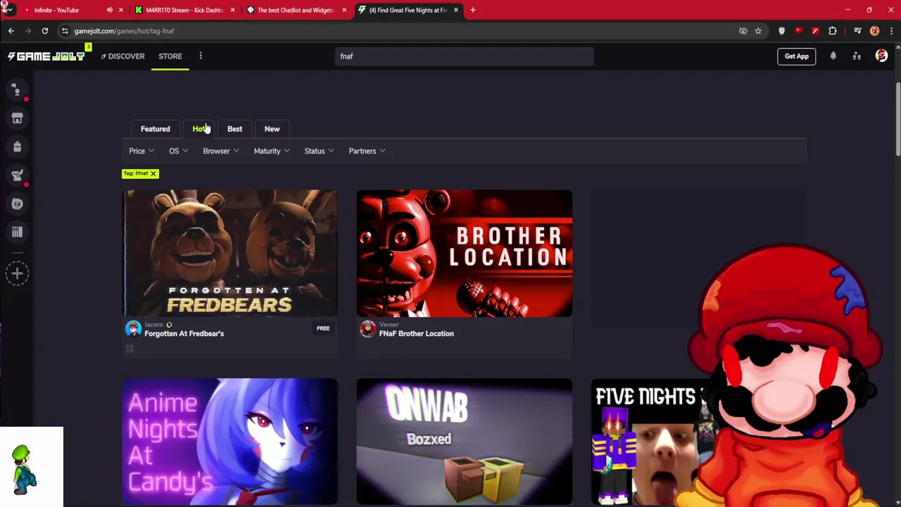Expand the OS filter dropdown
The width and height of the screenshot is (901, 507).
179,151
